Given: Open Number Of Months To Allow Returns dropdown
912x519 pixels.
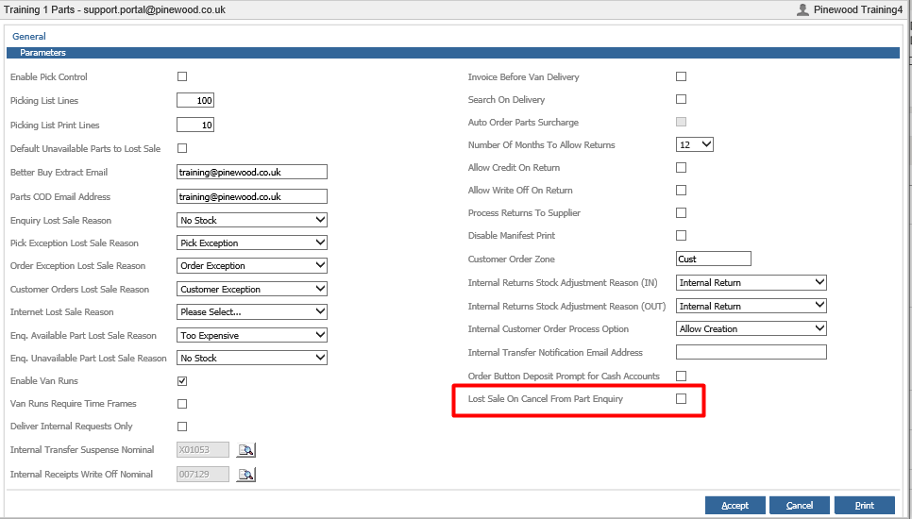Looking at the screenshot, I should point(695,144).
